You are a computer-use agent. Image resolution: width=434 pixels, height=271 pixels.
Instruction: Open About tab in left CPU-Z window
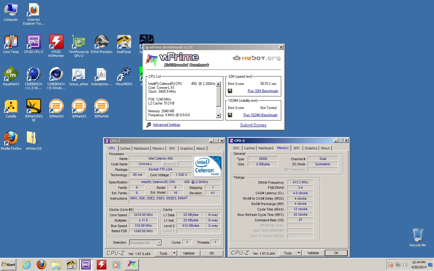(201, 148)
